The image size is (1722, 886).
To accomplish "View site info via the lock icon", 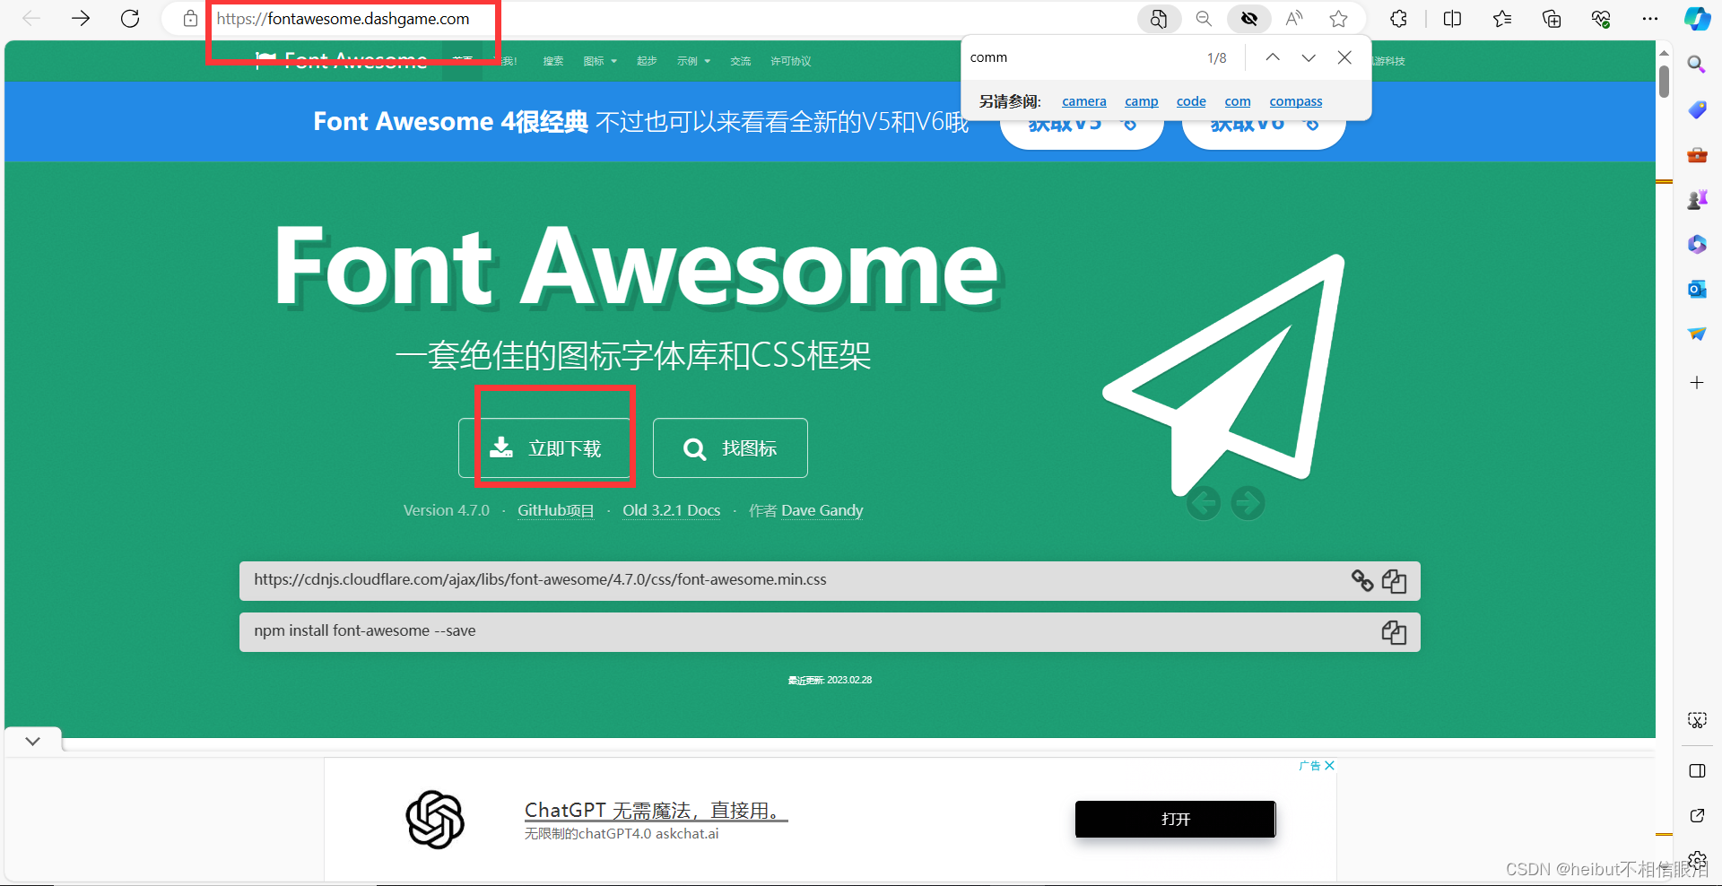I will click(190, 18).
